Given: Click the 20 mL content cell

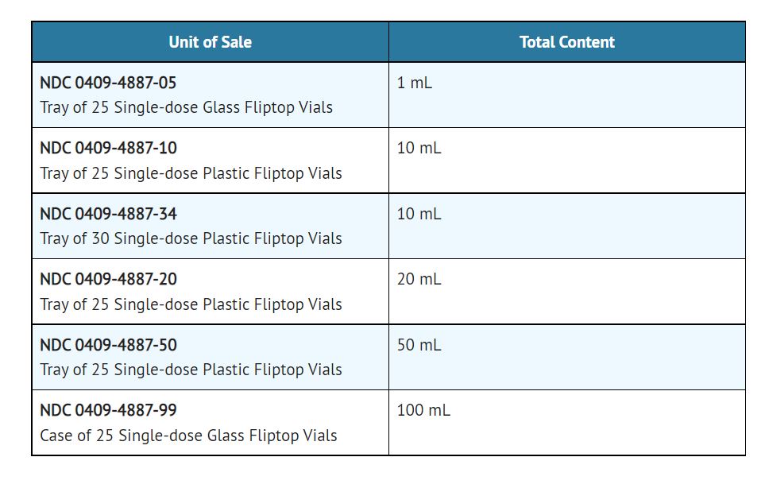Looking at the screenshot, I should click(419, 279).
